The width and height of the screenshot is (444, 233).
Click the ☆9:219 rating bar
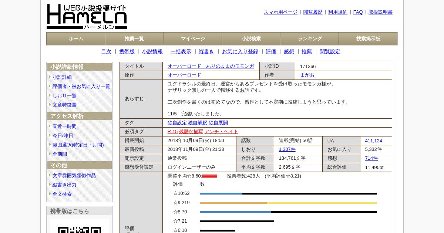(289, 203)
